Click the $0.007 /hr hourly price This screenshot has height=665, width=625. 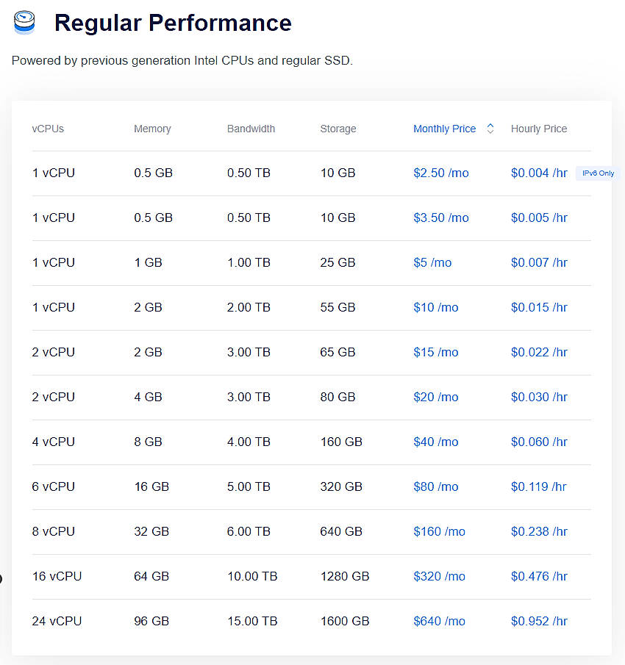[x=539, y=262]
